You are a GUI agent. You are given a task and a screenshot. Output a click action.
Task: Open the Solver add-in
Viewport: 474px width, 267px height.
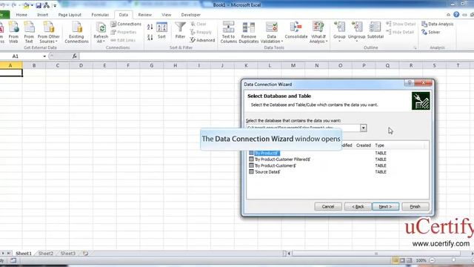point(431,32)
